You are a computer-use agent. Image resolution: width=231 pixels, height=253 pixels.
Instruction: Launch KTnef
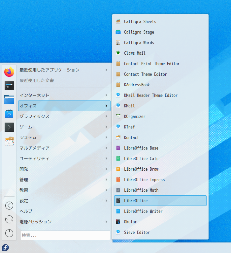(160, 127)
